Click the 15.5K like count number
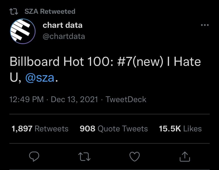Screen dimensions: 219x170 tap(170, 128)
